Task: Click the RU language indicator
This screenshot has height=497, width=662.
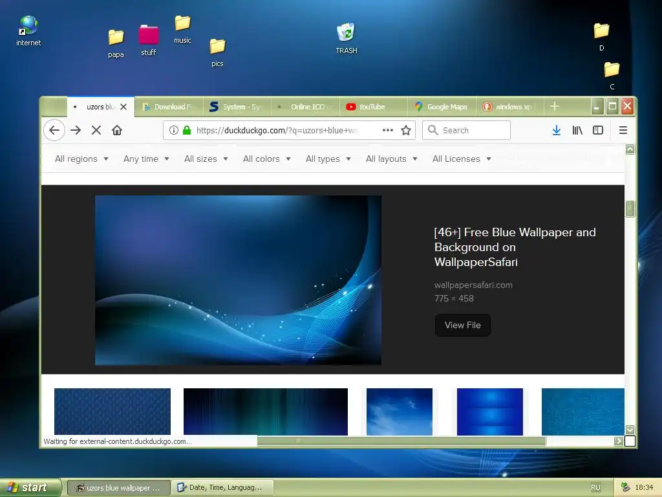Action: (595, 487)
